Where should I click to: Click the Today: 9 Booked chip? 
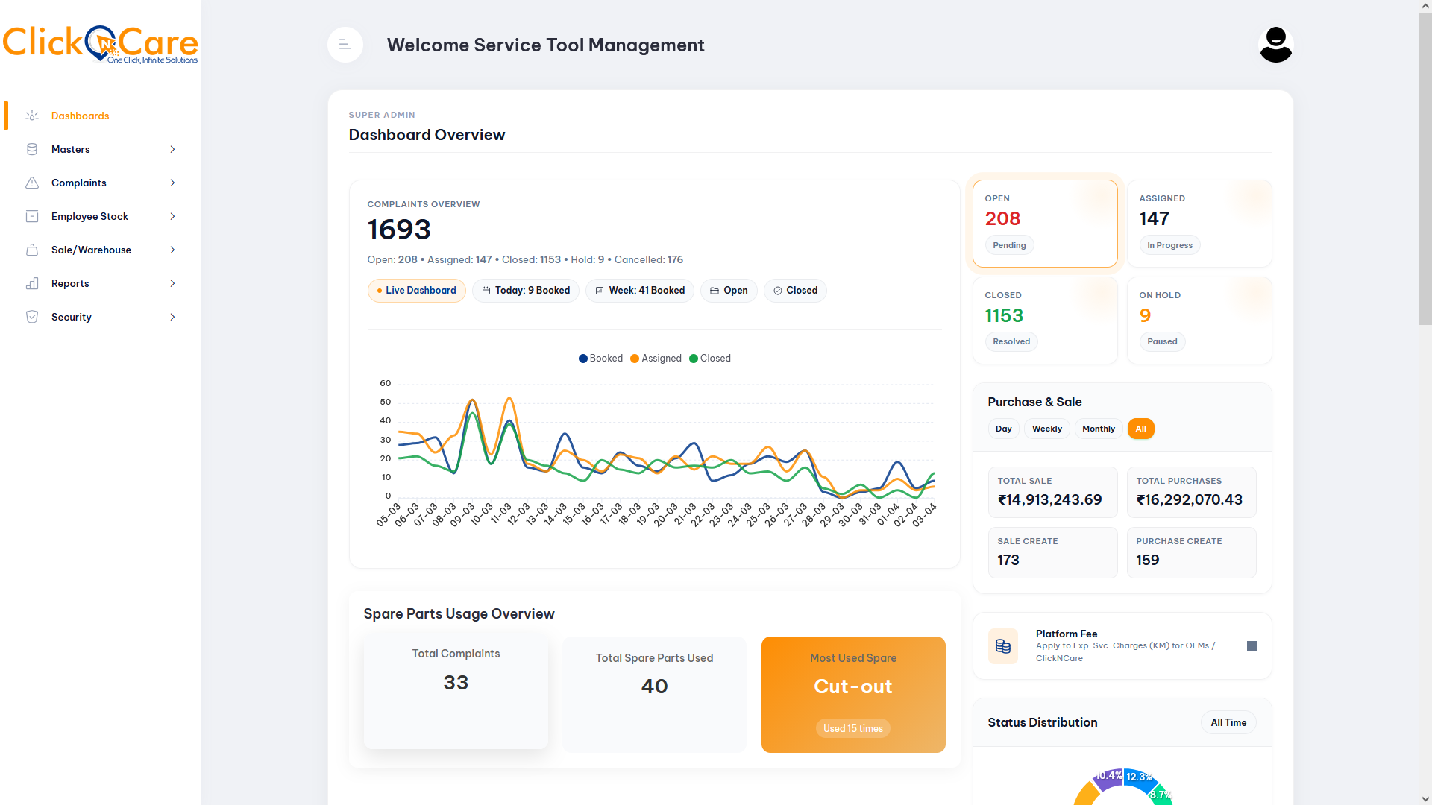[x=526, y=291]
